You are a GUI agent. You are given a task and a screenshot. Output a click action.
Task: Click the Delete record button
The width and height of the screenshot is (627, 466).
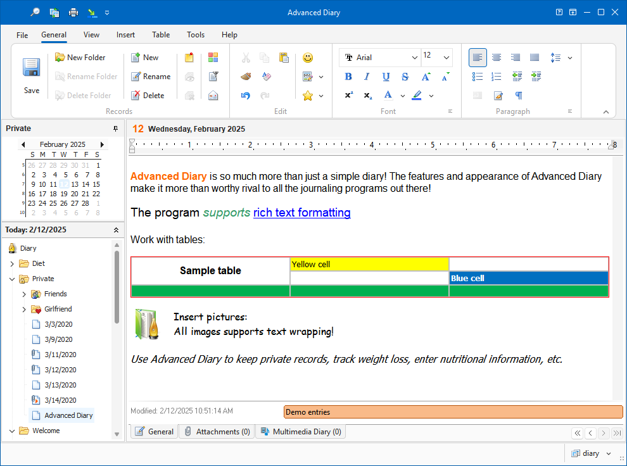148,96
